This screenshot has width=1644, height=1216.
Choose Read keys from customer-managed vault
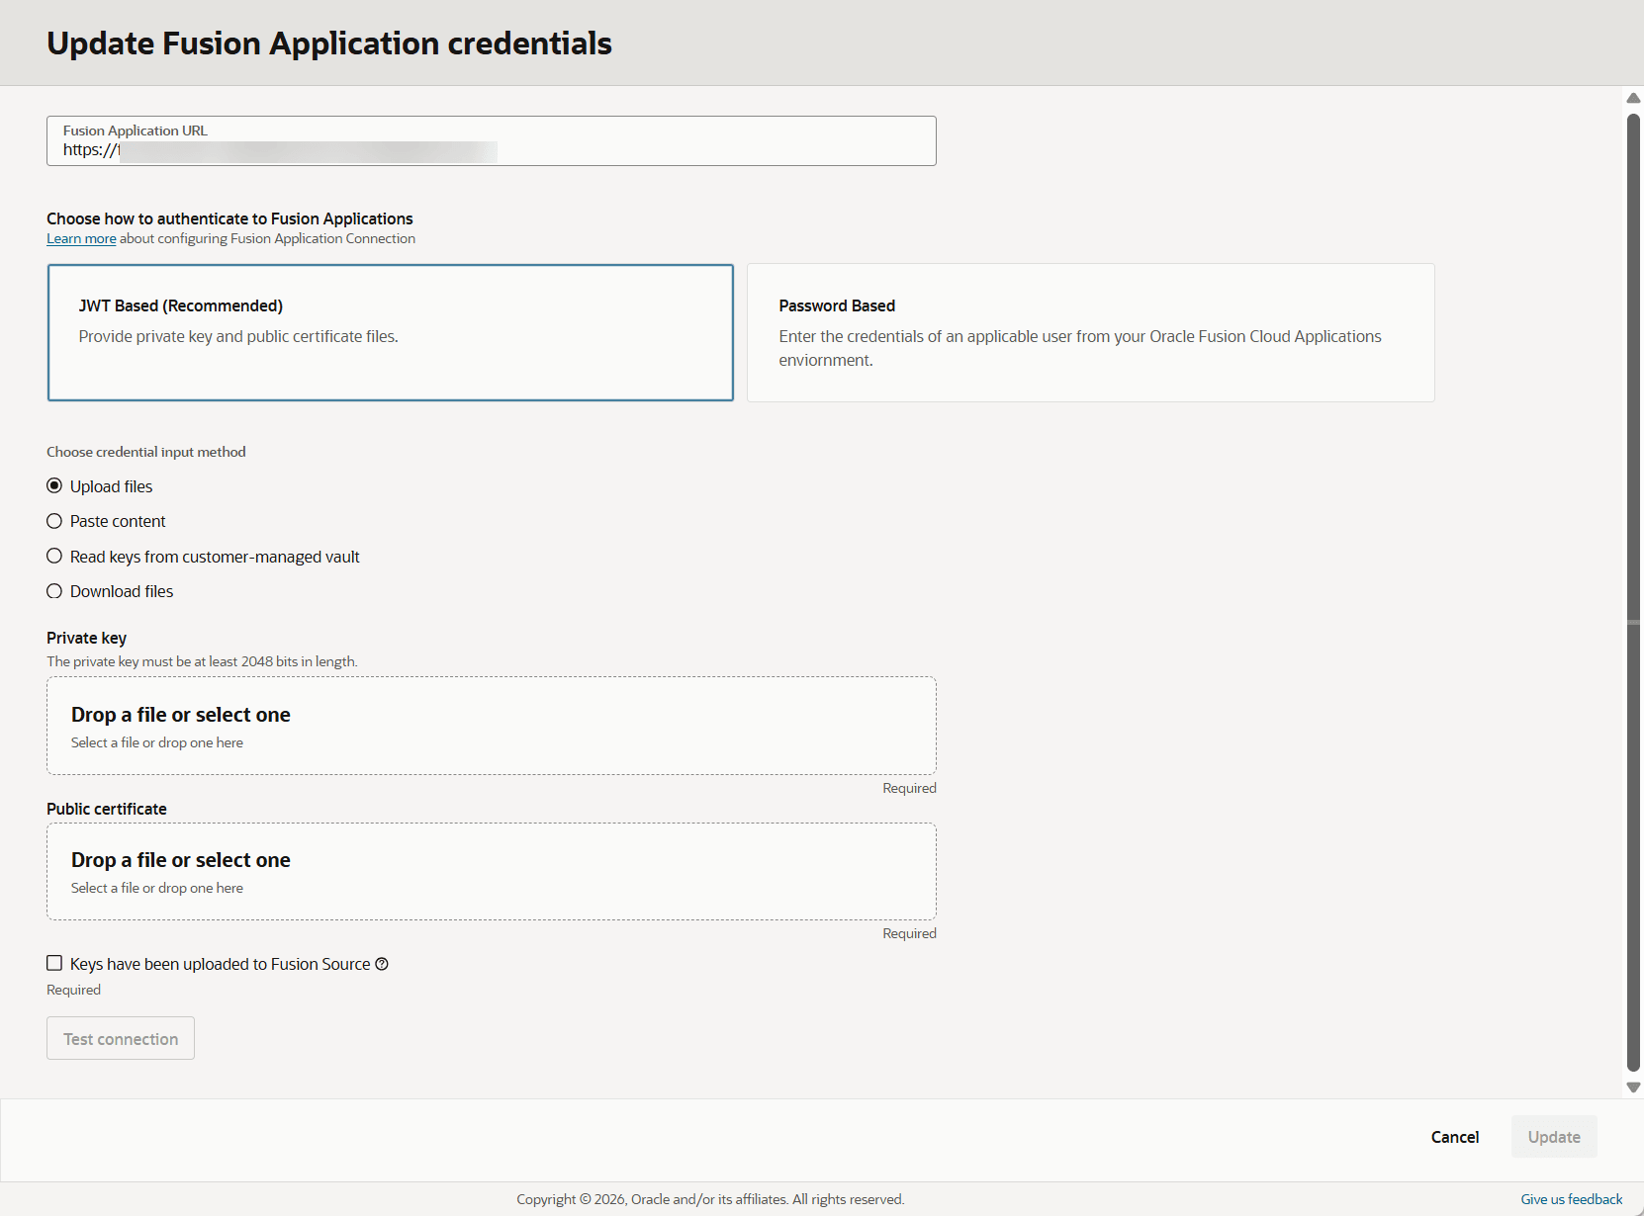tap(54, 557)
